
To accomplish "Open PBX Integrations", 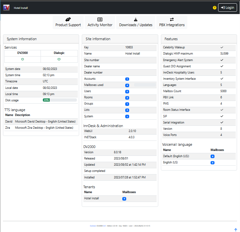I will point(172,22).
